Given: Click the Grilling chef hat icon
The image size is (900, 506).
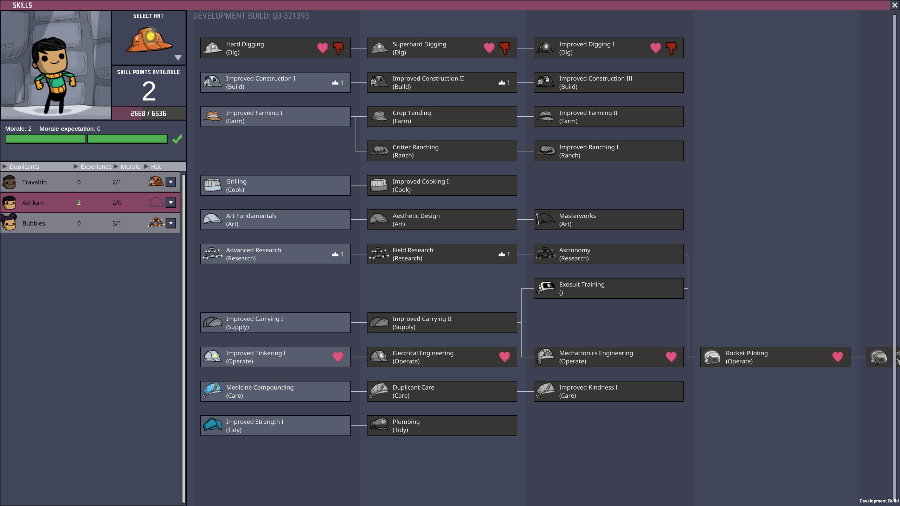Looking at the screenshot, I should click(212, 185).
